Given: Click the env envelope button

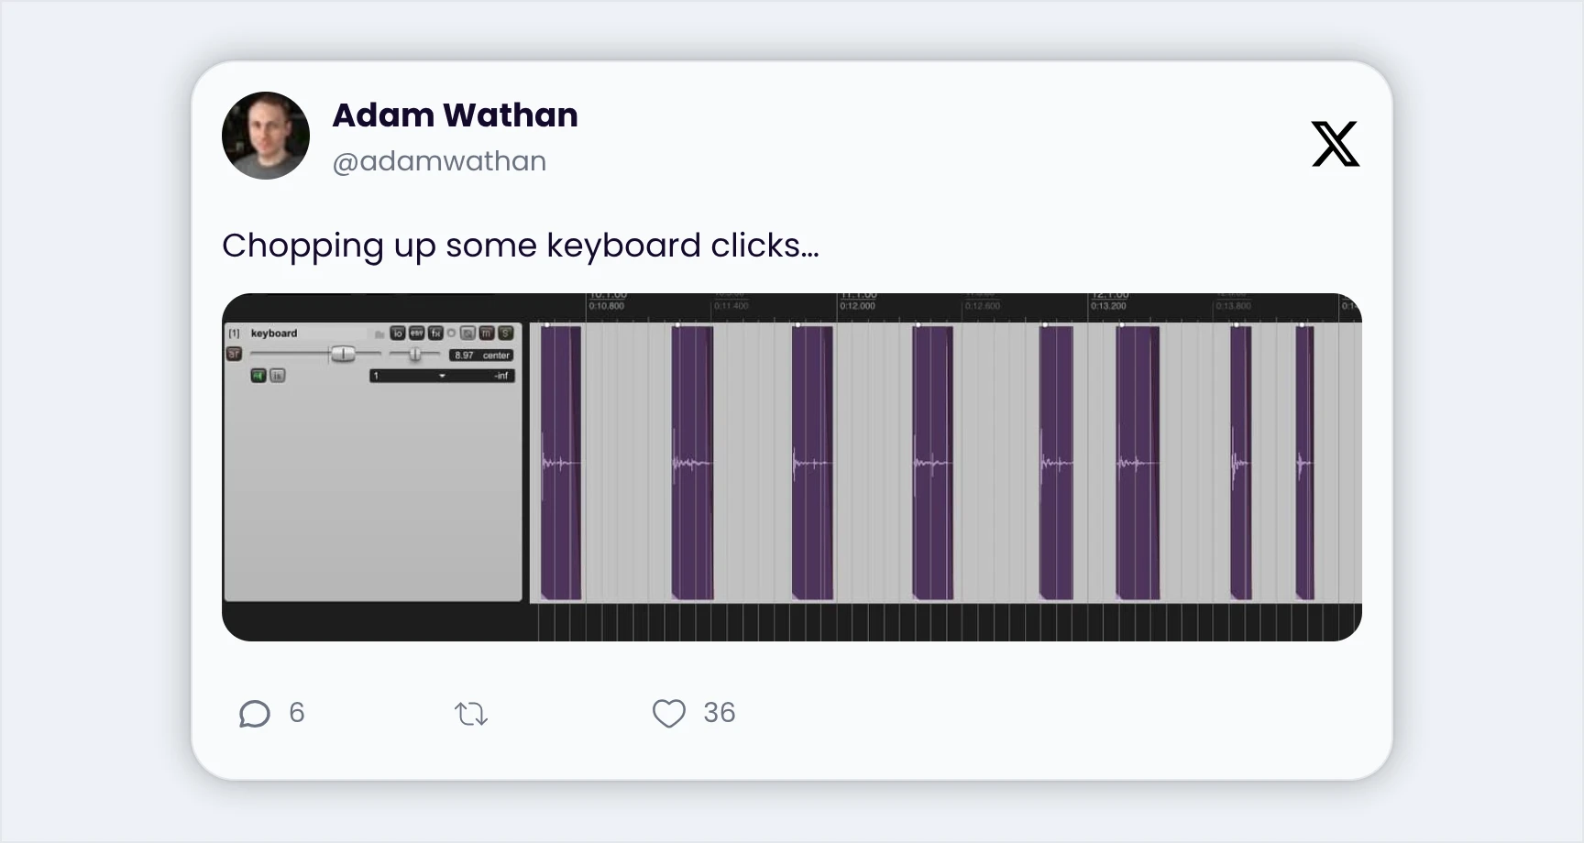Looking at the screenshot, I should [x=416, y=334].
